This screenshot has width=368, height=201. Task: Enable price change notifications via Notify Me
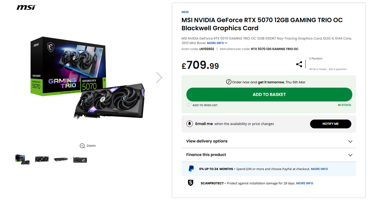coord(331,124)
